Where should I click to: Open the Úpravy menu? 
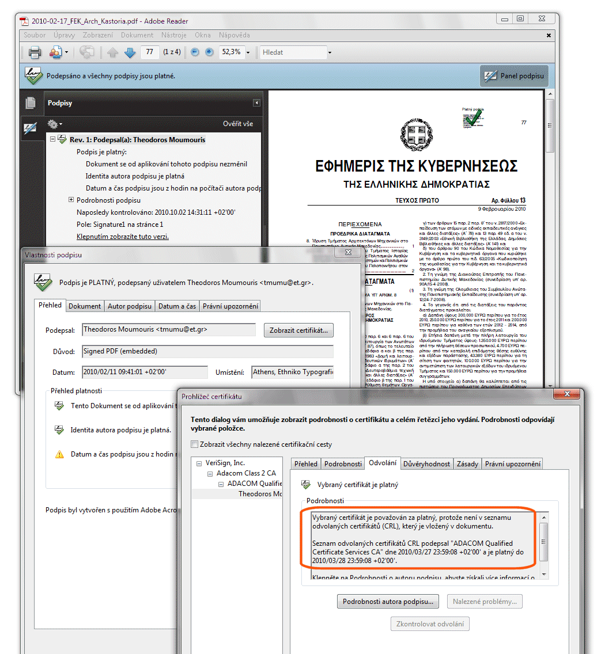pyautogui.click(x=64, y=36)
